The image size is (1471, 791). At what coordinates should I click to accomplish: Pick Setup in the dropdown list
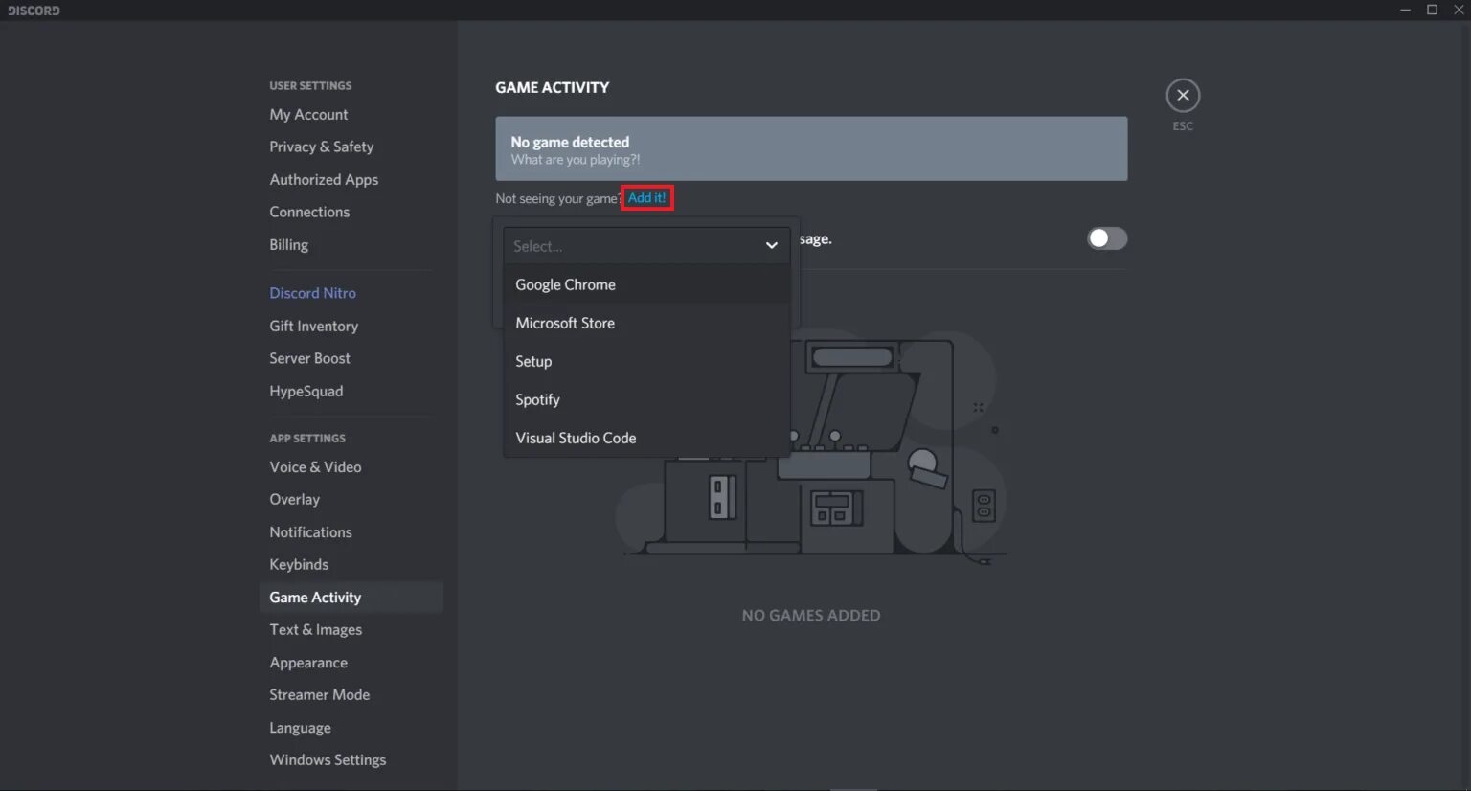[646, 361]
